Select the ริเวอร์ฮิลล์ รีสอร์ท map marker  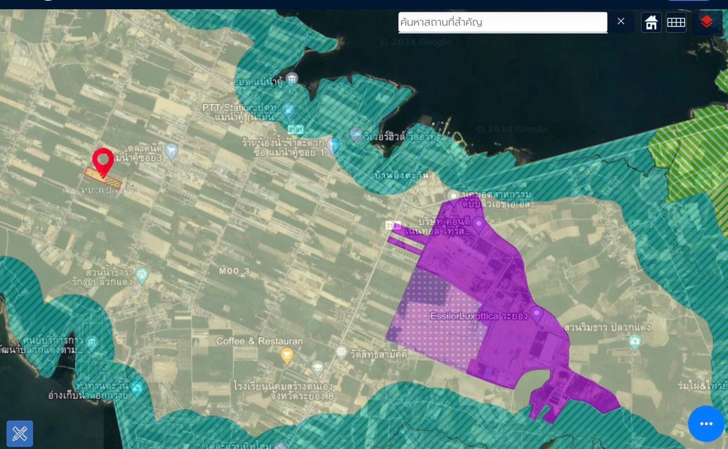[357, 135]
